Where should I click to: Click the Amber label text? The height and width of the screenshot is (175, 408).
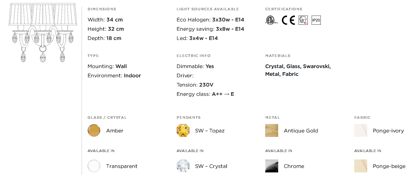click(115, 131)
